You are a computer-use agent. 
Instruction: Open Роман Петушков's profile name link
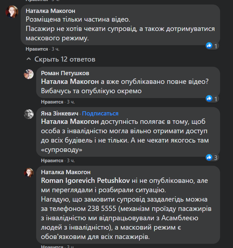click(x=65, y=73)
